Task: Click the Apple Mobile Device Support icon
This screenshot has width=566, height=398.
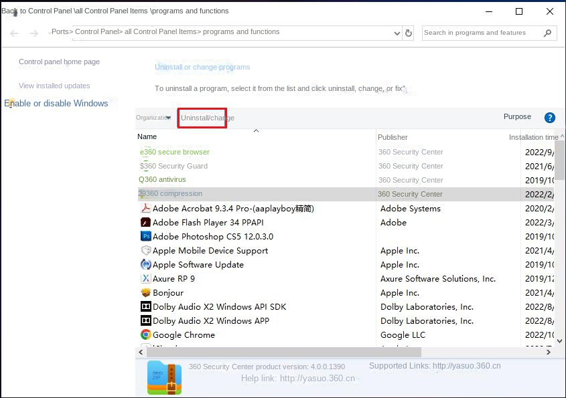Action: [146, 250]
